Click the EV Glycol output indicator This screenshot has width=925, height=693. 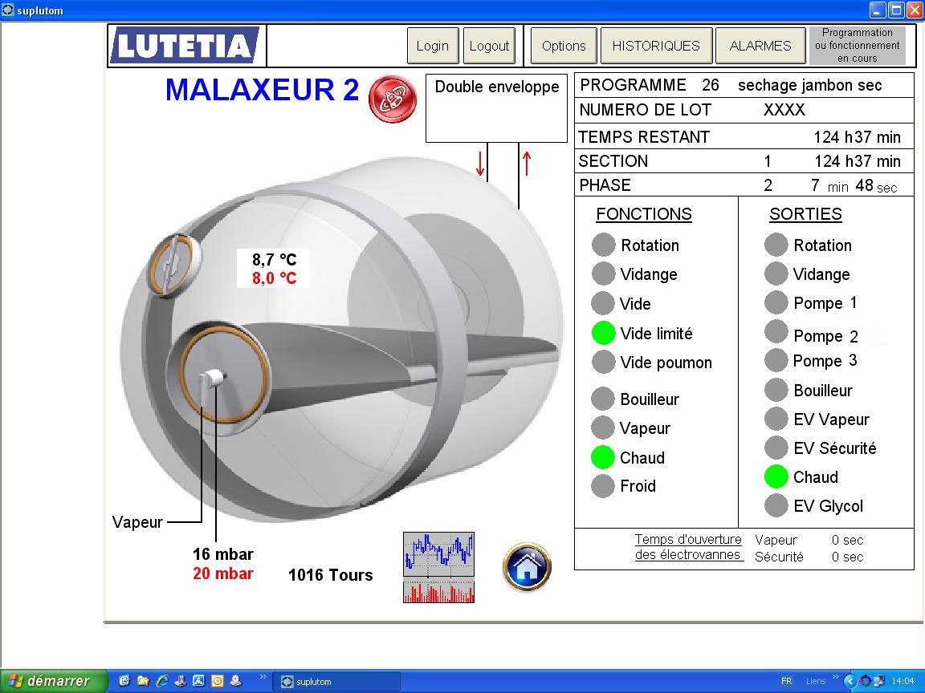coord(776,505)
